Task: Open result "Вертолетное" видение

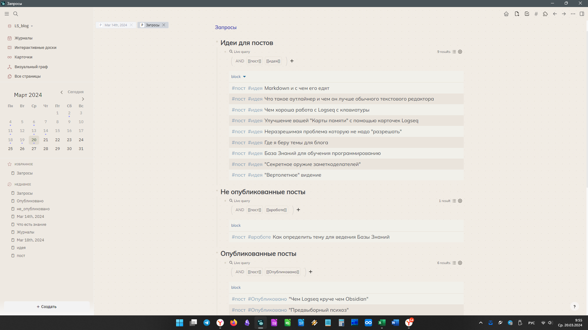Action: click(x=293, y=175)
